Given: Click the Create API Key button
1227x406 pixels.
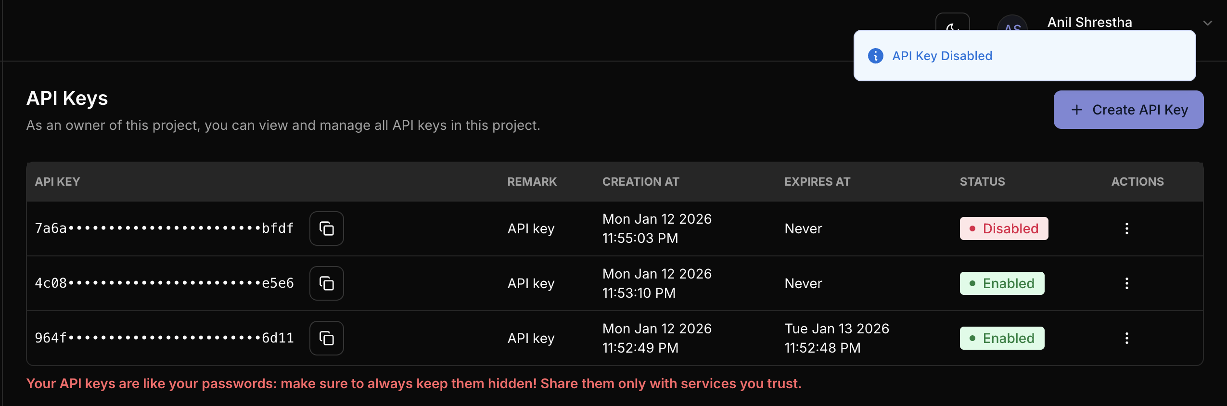Looking at the screenshot, I should coord(1128,110).
